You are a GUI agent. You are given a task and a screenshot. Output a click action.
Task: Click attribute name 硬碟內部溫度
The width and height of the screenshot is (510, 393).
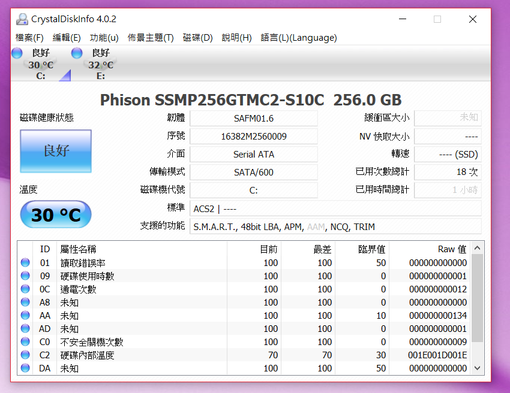pyautogui.click(x=87, y=355)
